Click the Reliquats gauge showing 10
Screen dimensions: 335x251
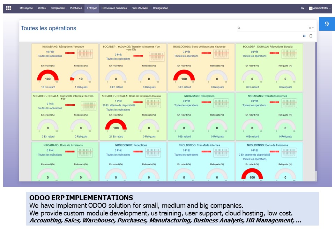[x=81, y=76]
